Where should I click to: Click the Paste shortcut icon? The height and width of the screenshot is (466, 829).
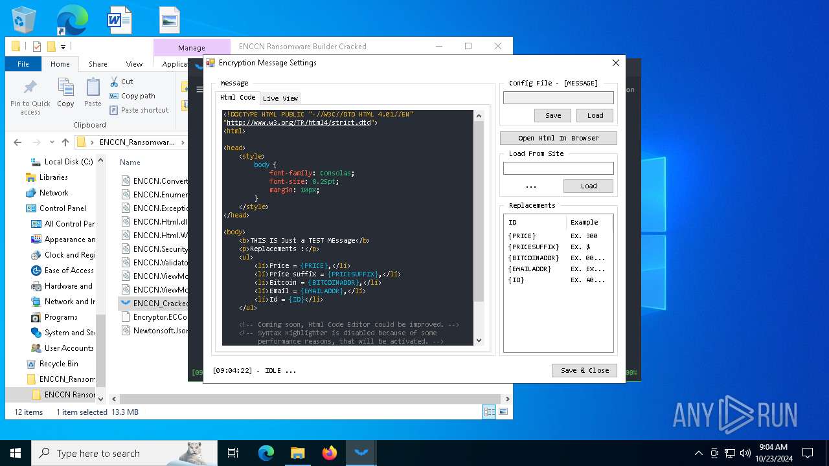[x=114, y=110]
